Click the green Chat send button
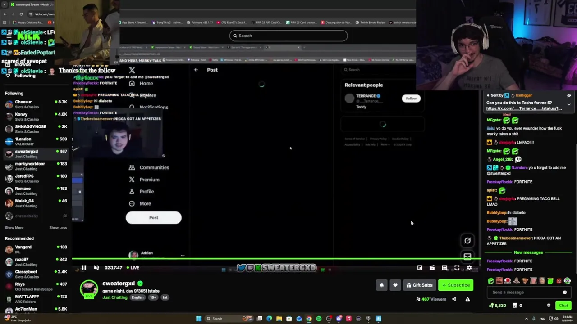Image resolution: width=577 pixels, height=324 pixels. point(563,306)
